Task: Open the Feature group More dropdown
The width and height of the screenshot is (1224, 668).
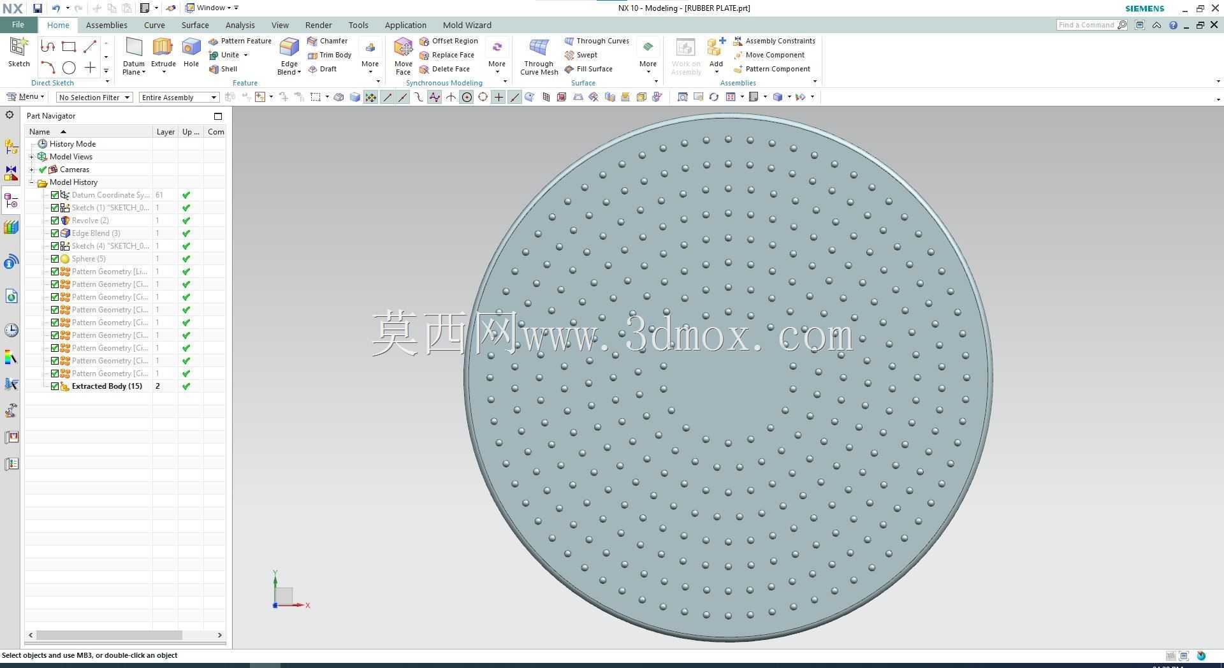Action: click(370, 56)
